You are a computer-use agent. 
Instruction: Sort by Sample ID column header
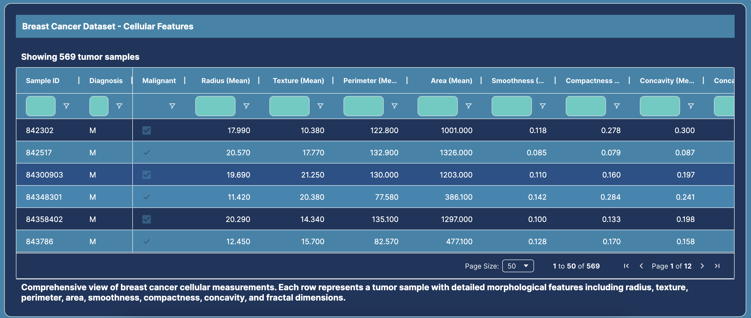click(43, 81)
